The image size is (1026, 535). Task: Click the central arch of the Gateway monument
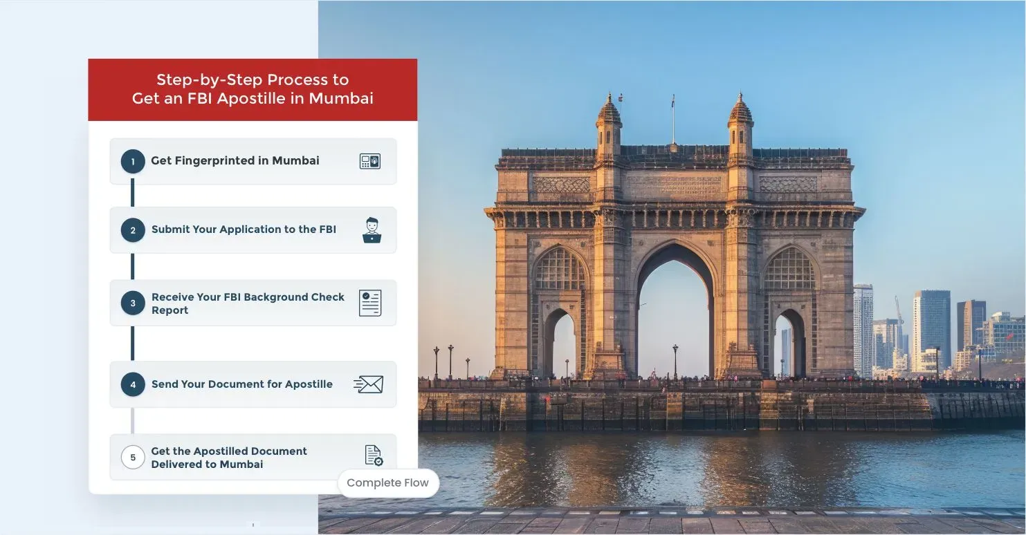pyautogui.click(x=674, y=311)
